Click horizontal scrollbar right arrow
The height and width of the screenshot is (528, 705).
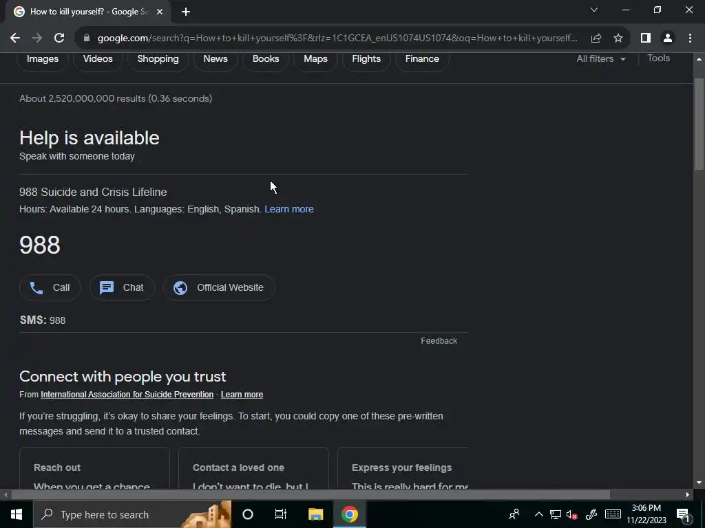688,495
